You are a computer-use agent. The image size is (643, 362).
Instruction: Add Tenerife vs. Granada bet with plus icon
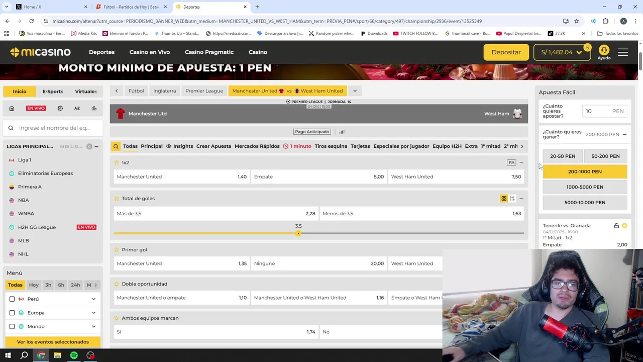pyautogui.click(x=624, y=226)
